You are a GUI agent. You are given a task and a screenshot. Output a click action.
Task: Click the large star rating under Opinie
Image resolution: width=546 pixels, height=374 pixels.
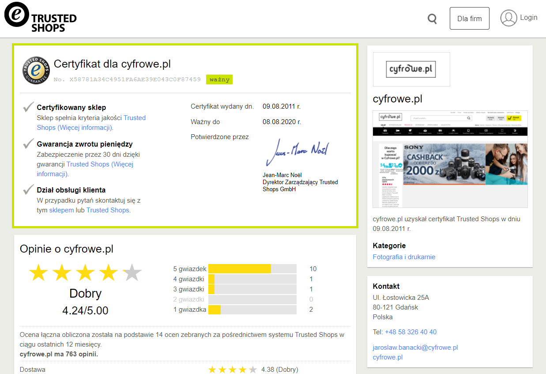click(85, 272)
